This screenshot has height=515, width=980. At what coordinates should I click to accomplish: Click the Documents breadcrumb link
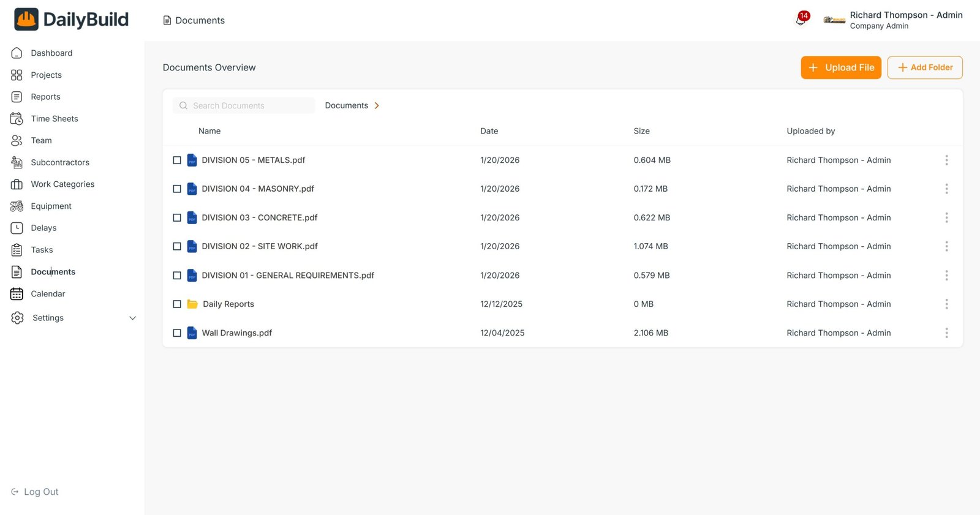tap(346, 106)
